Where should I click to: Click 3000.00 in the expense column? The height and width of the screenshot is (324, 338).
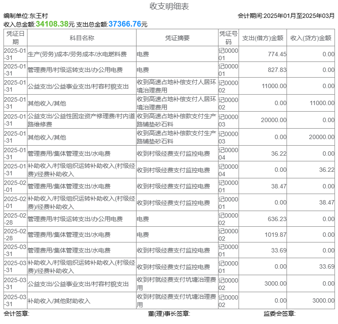tap(276, 283)
